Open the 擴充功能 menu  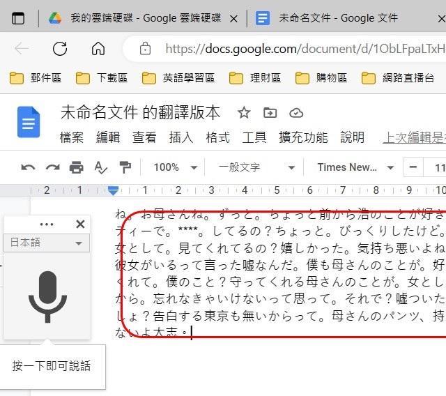pos(302,137)
